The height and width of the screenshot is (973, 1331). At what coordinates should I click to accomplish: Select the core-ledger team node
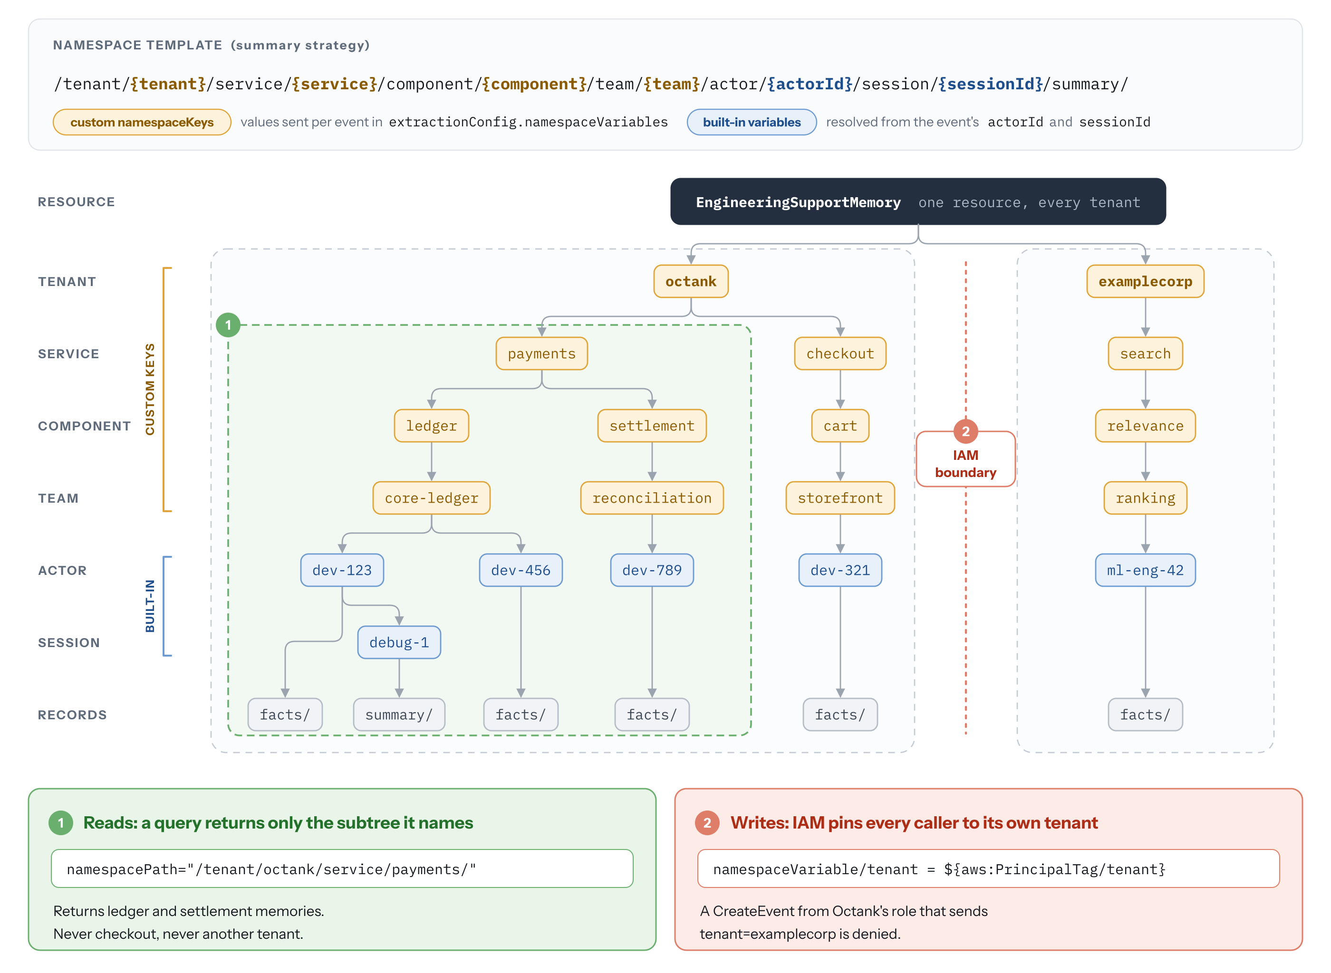(431, 498)
